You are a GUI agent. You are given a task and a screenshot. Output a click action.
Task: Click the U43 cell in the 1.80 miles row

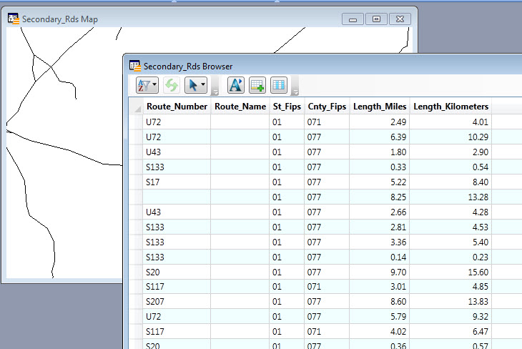[177, 152]
